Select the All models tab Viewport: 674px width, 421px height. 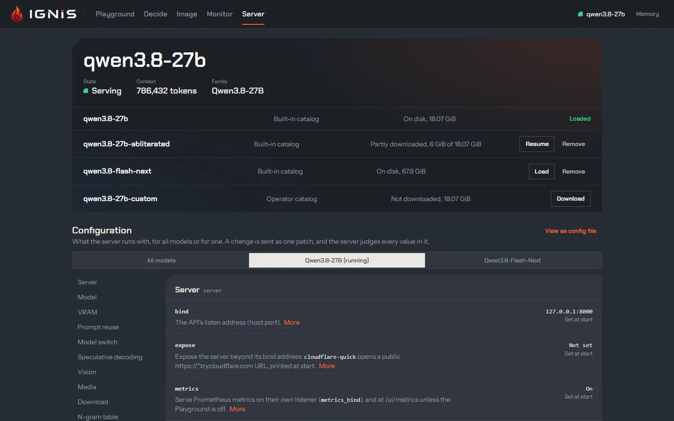coord(161,261)
